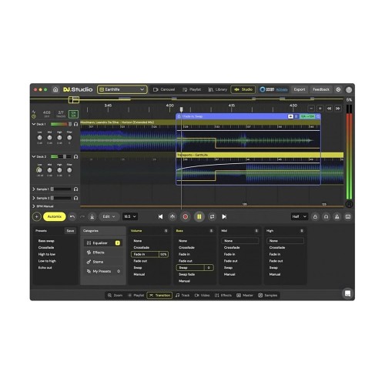Screen dimensions: 385x385
Task: Open the Track tab at the bottom
Action: [182, 296]
